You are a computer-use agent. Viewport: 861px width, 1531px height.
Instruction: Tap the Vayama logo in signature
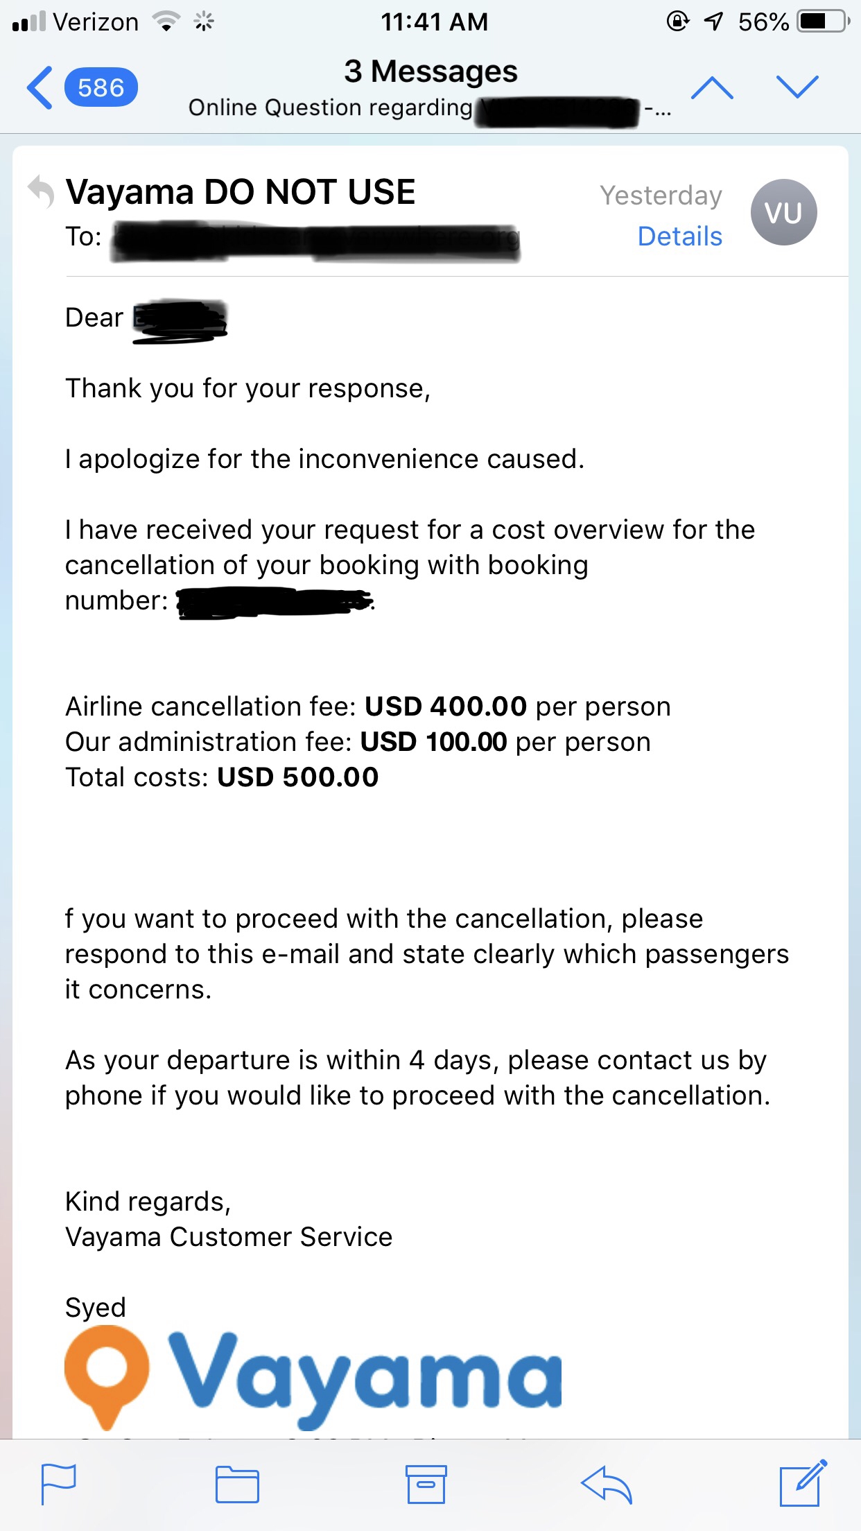click(313, 1378)
